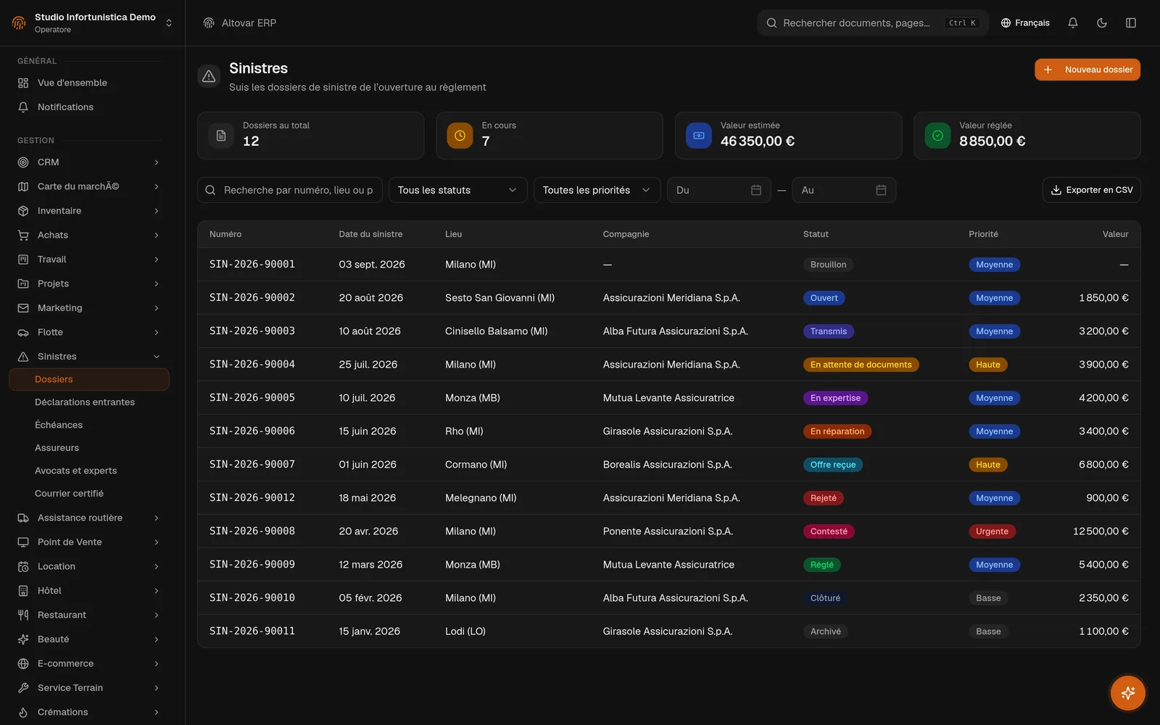
Task: Click the Du start date field
Action: point(718,190)
